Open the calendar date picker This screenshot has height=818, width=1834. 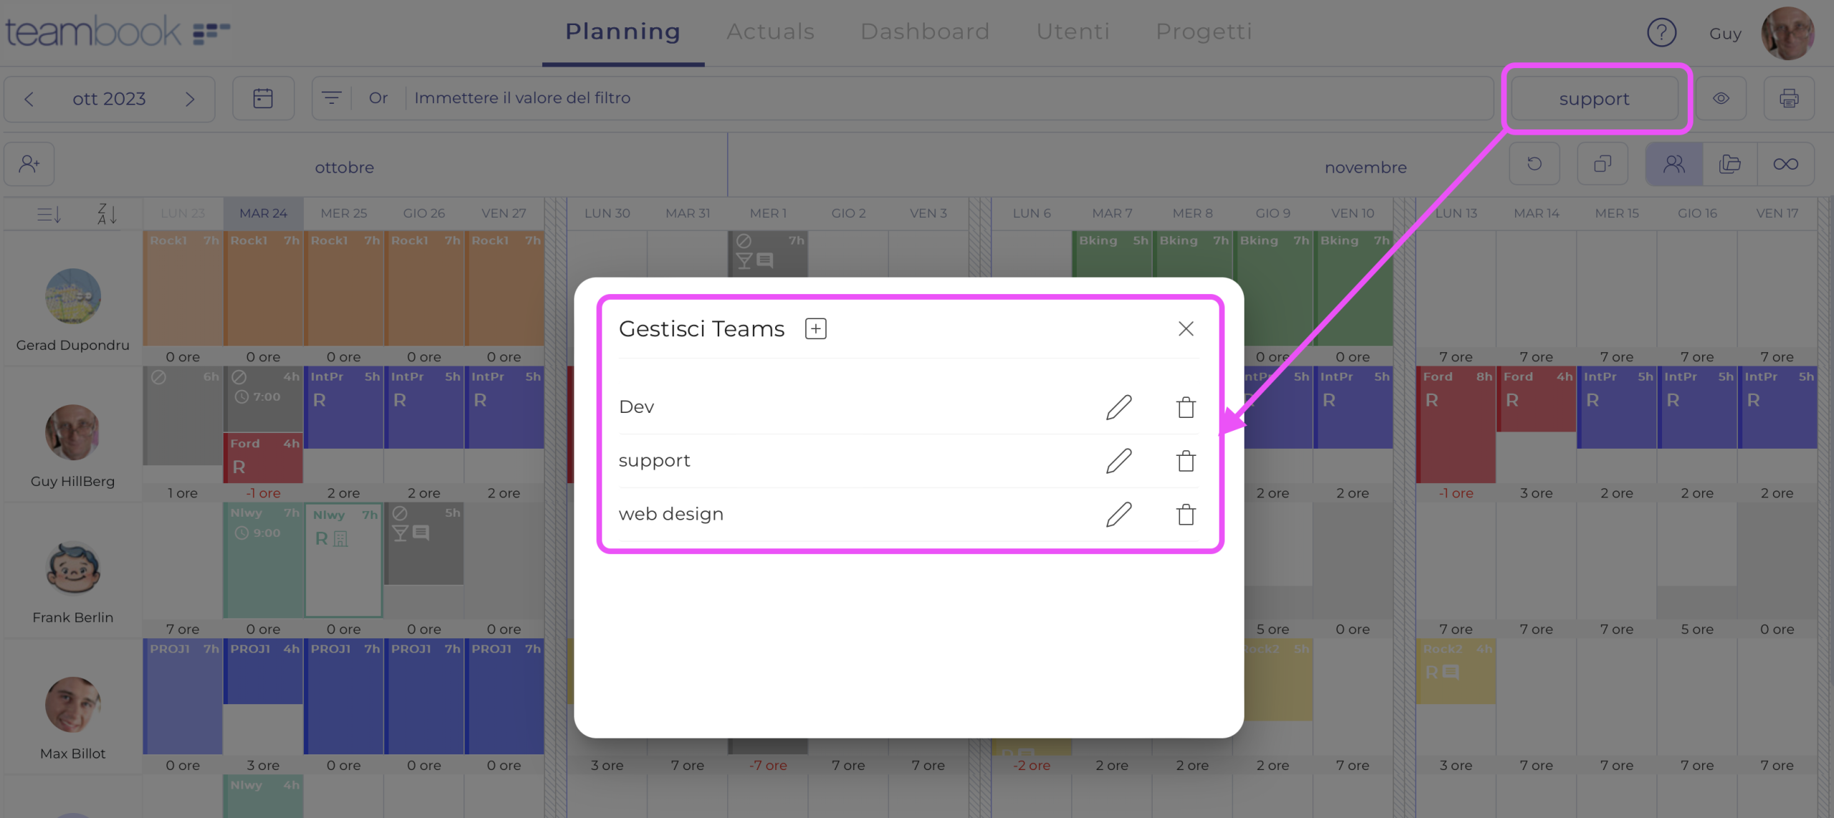[263, 98]
